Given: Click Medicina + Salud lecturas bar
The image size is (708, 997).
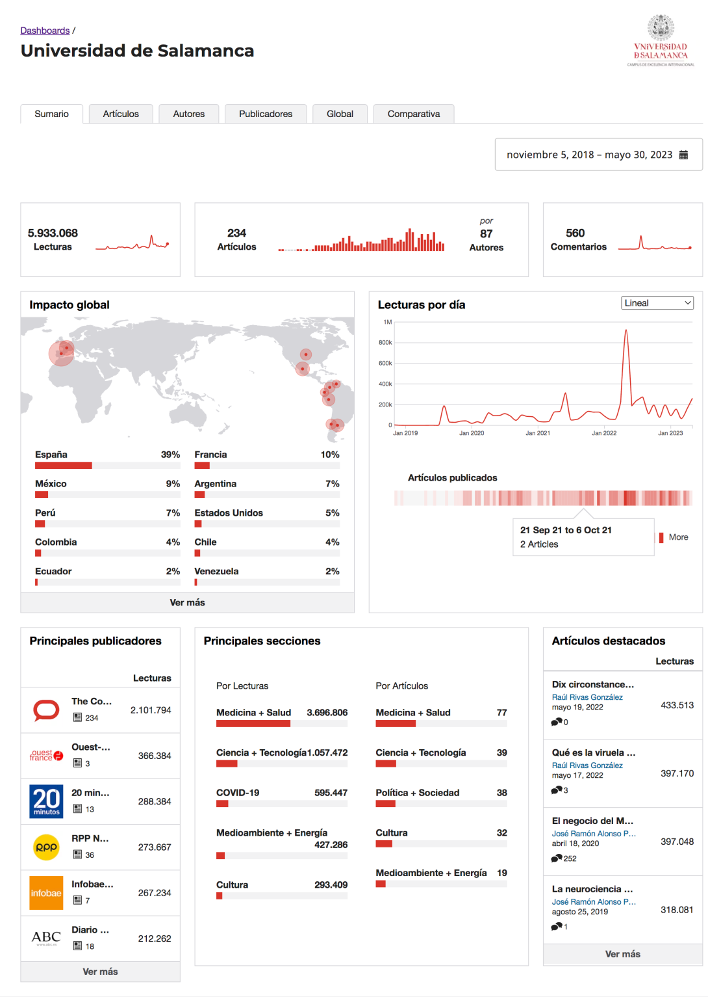Looking at the screenshot, I should pos(282,724).
